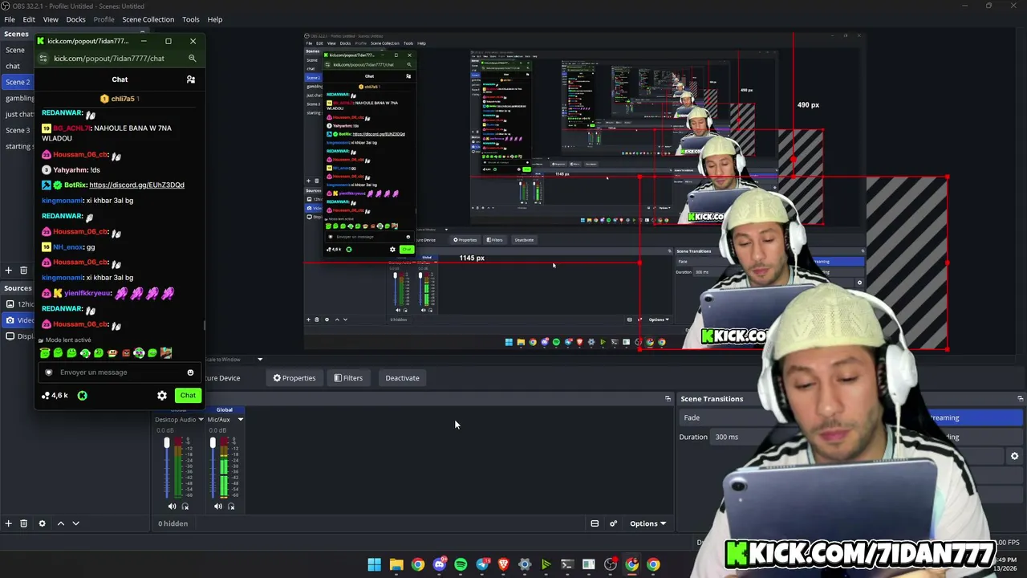Open the Desktop Audio channel dropdown
The image size is (1027, 578).
pos(201,419)
